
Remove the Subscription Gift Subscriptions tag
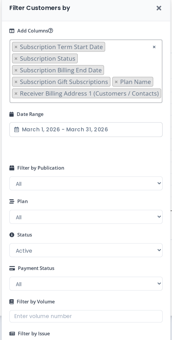(x=16, y=82)
